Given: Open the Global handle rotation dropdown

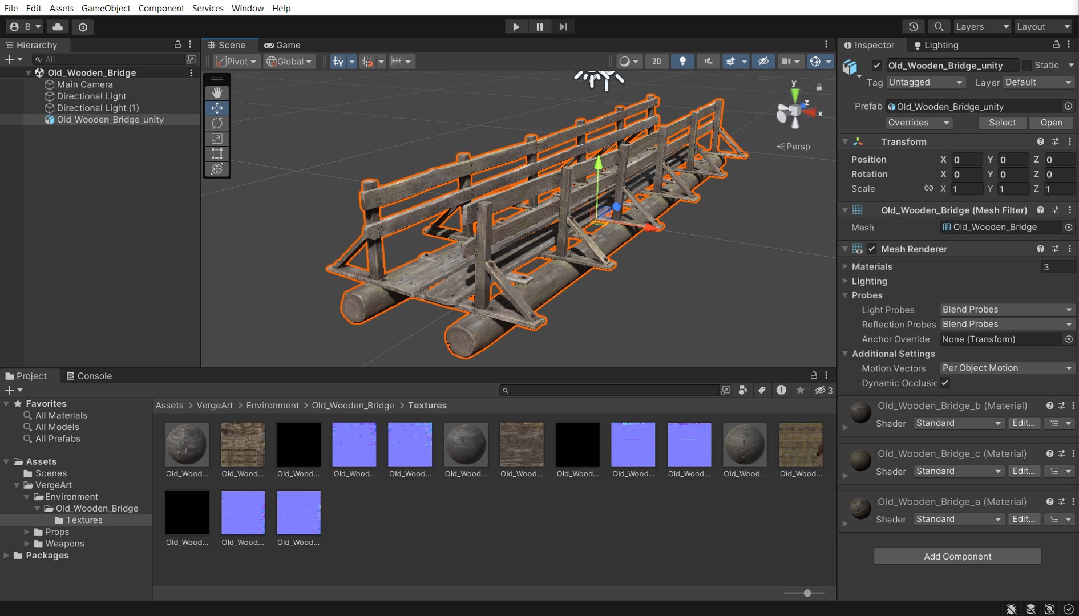Looking at the screenshot, I should 289,61.
